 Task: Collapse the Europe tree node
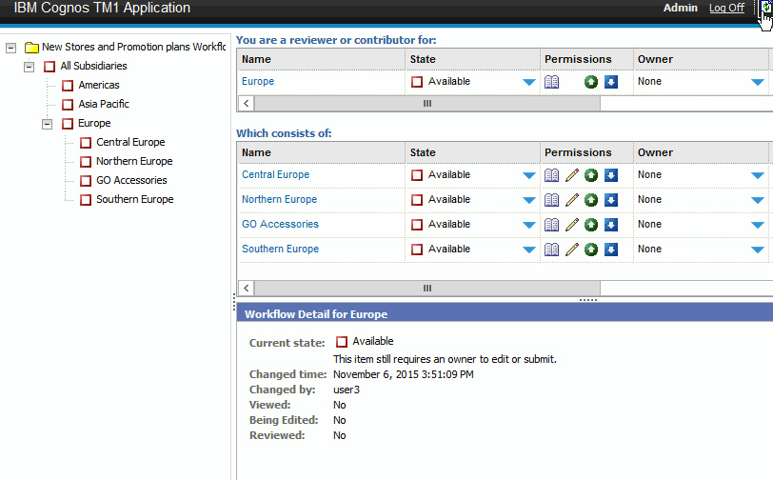click(x=48, y=124)
